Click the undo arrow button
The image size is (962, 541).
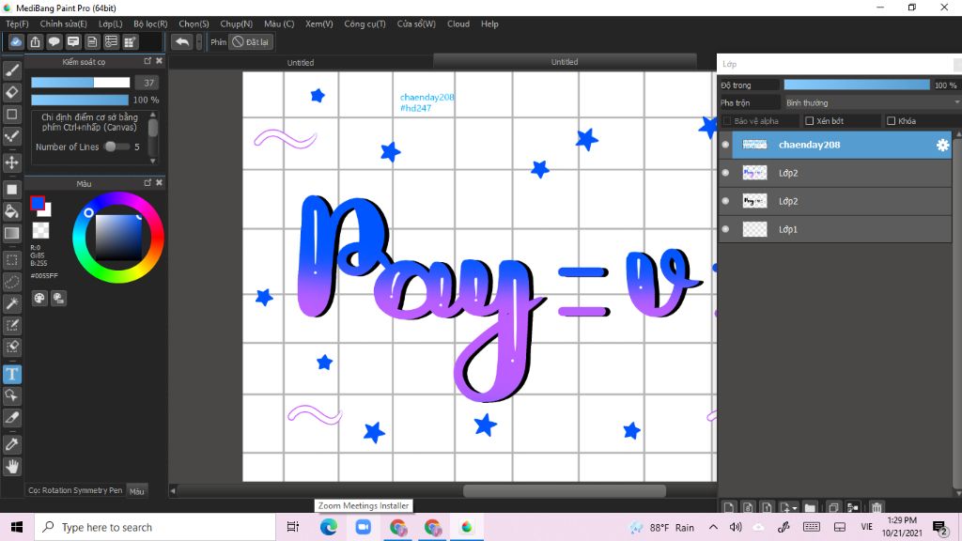181,41
